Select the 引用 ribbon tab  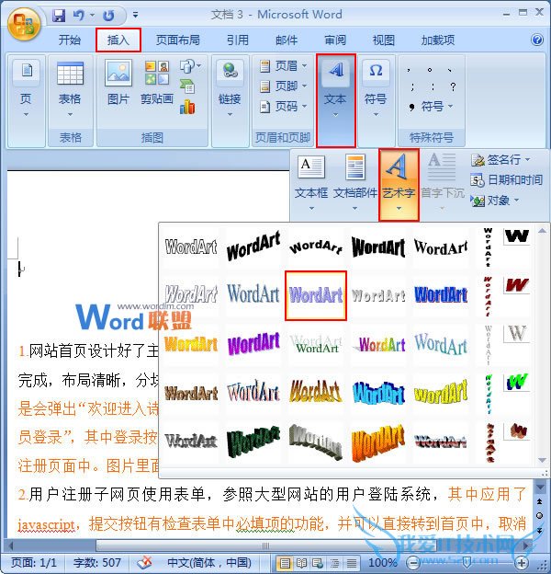[238, 40]
